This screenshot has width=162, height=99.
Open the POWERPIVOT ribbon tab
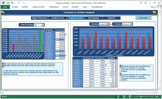click(x=97, y=7)
